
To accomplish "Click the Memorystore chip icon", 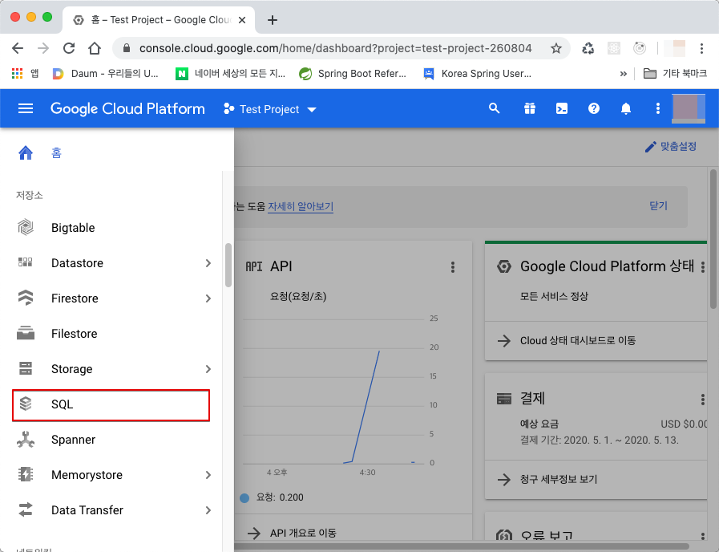I will pyautogui.click(x=26, y=474).
